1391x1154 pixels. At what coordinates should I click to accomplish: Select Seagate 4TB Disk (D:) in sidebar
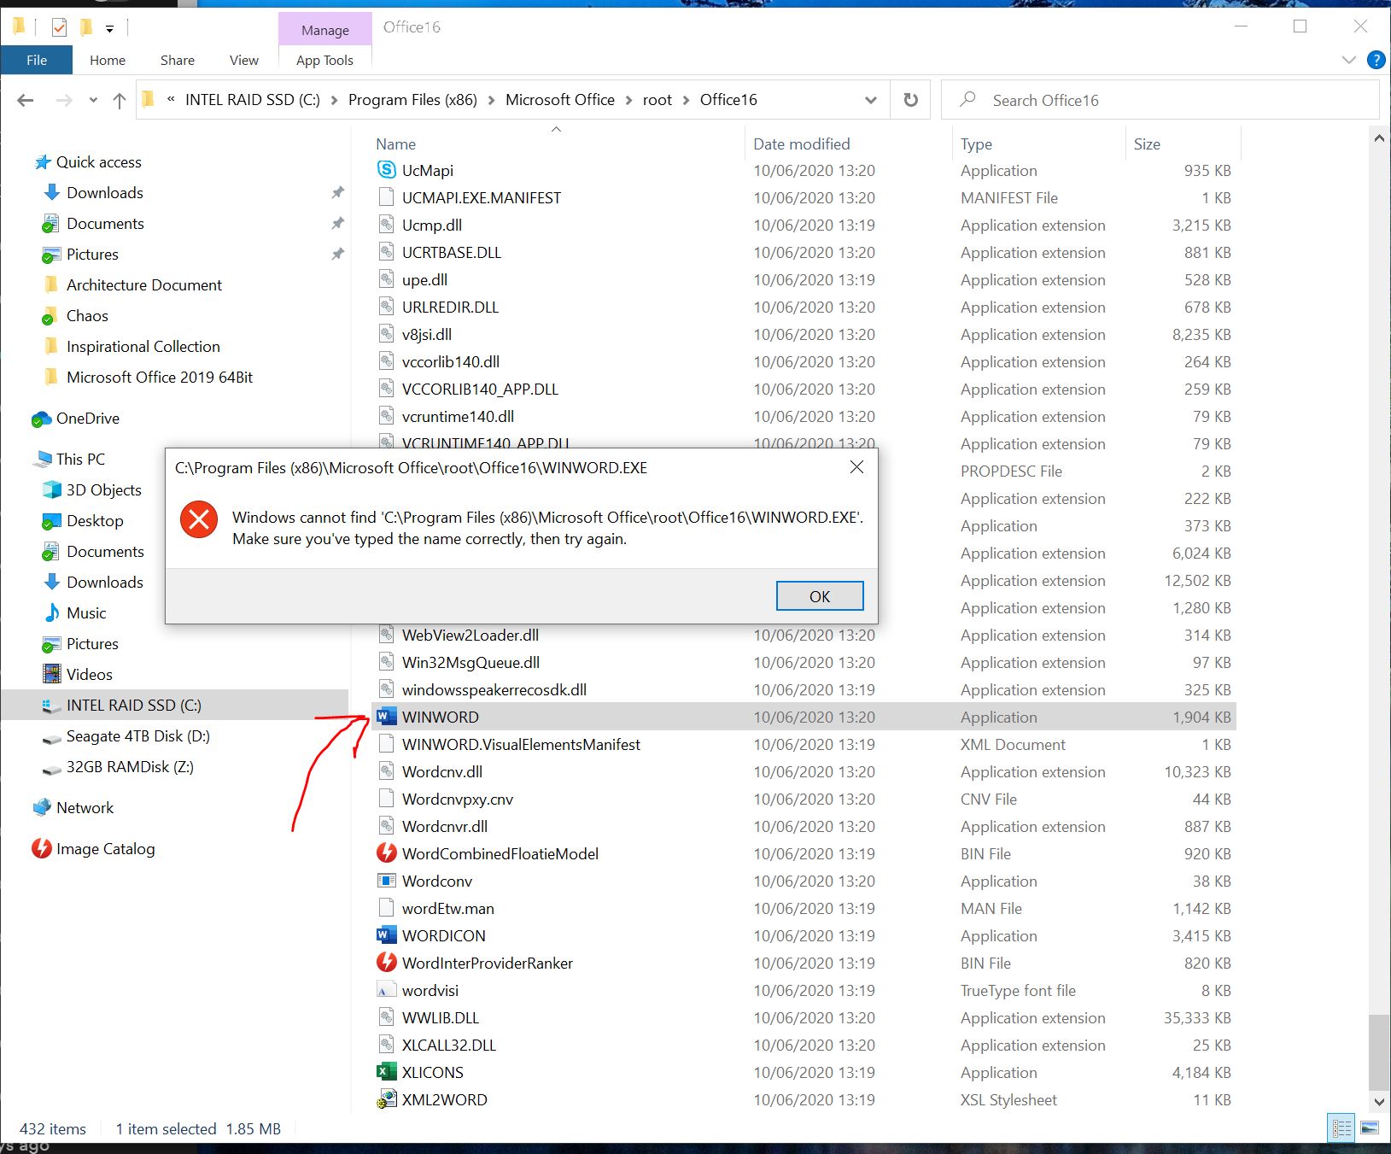(x=137, y=735)
